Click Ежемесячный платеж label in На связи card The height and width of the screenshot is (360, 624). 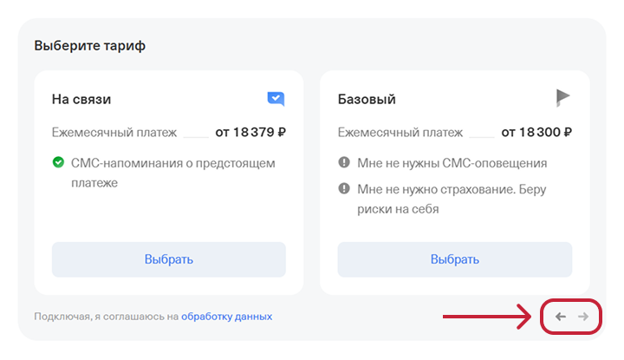click(114, 133)
